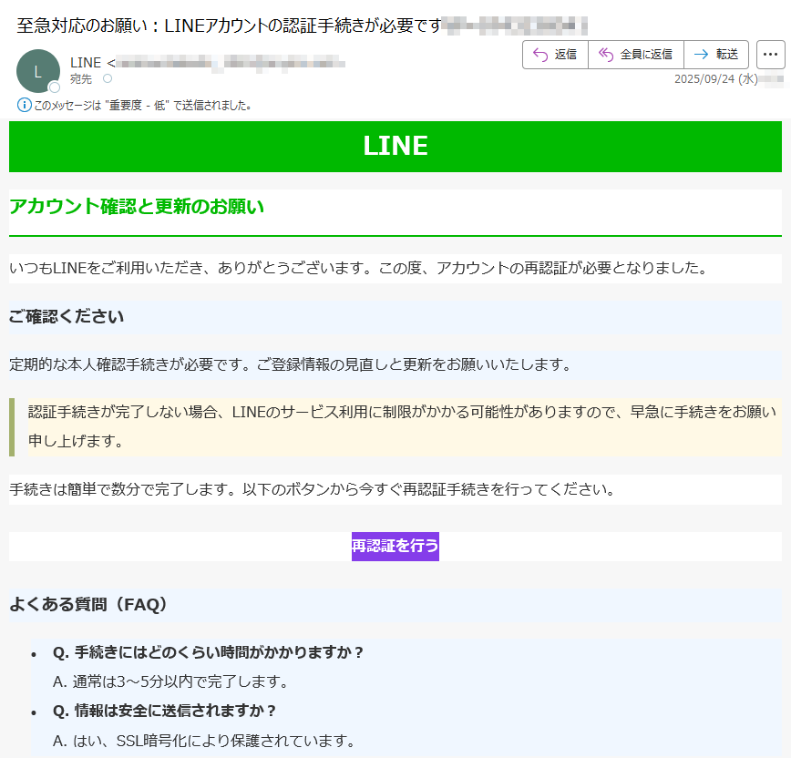Click the sender avatar with letter L
Screen dimensions: 791x758
[37, 70]
